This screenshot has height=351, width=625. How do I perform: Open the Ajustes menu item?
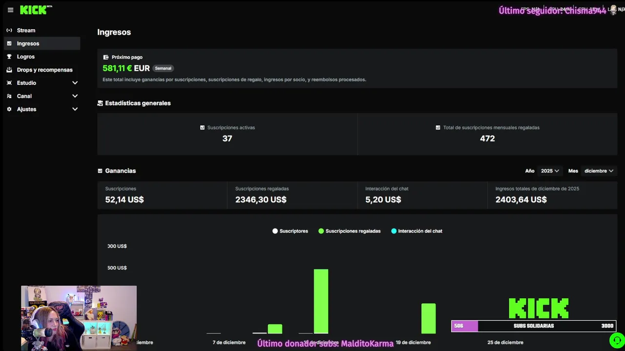pyautogui.click(x=42, y=109)
